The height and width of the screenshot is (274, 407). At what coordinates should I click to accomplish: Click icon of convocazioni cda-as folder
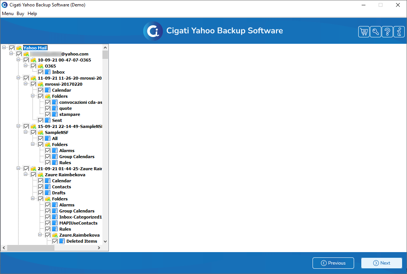(55, 102)
